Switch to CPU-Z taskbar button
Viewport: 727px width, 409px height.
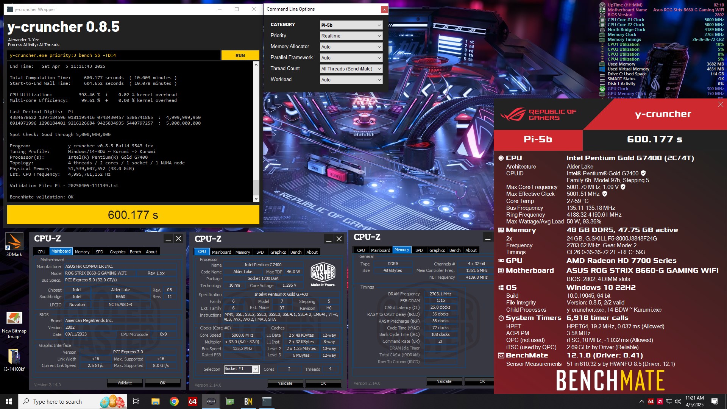coord(211,401)
